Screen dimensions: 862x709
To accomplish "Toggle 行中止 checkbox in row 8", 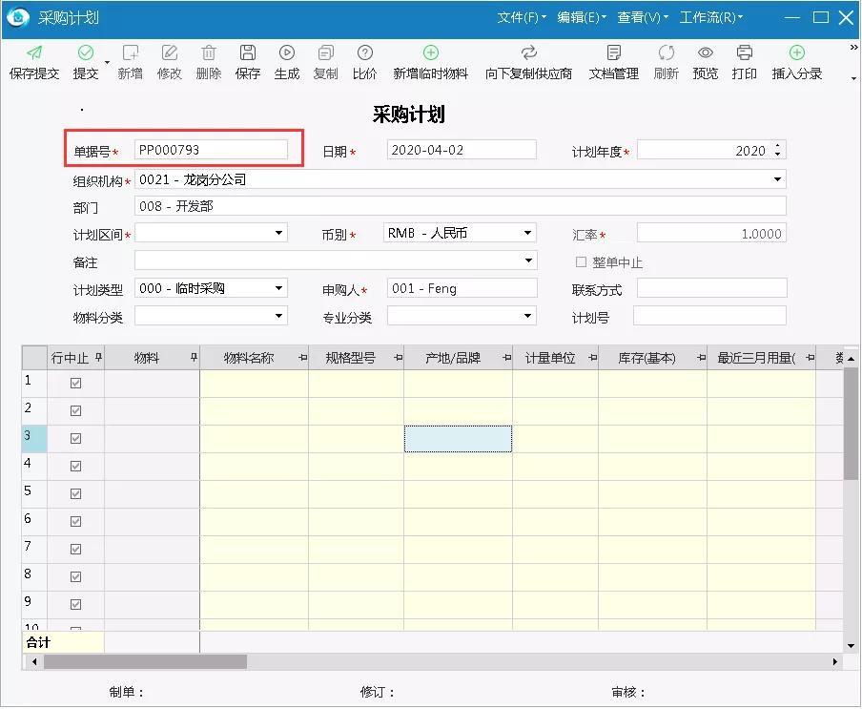I will (76, 577).
